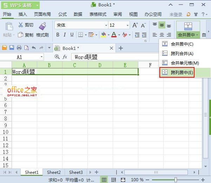The width and height of the screenshot is (211, 183).
Task: Click the fx insert function icon
Action: point(65,57)
